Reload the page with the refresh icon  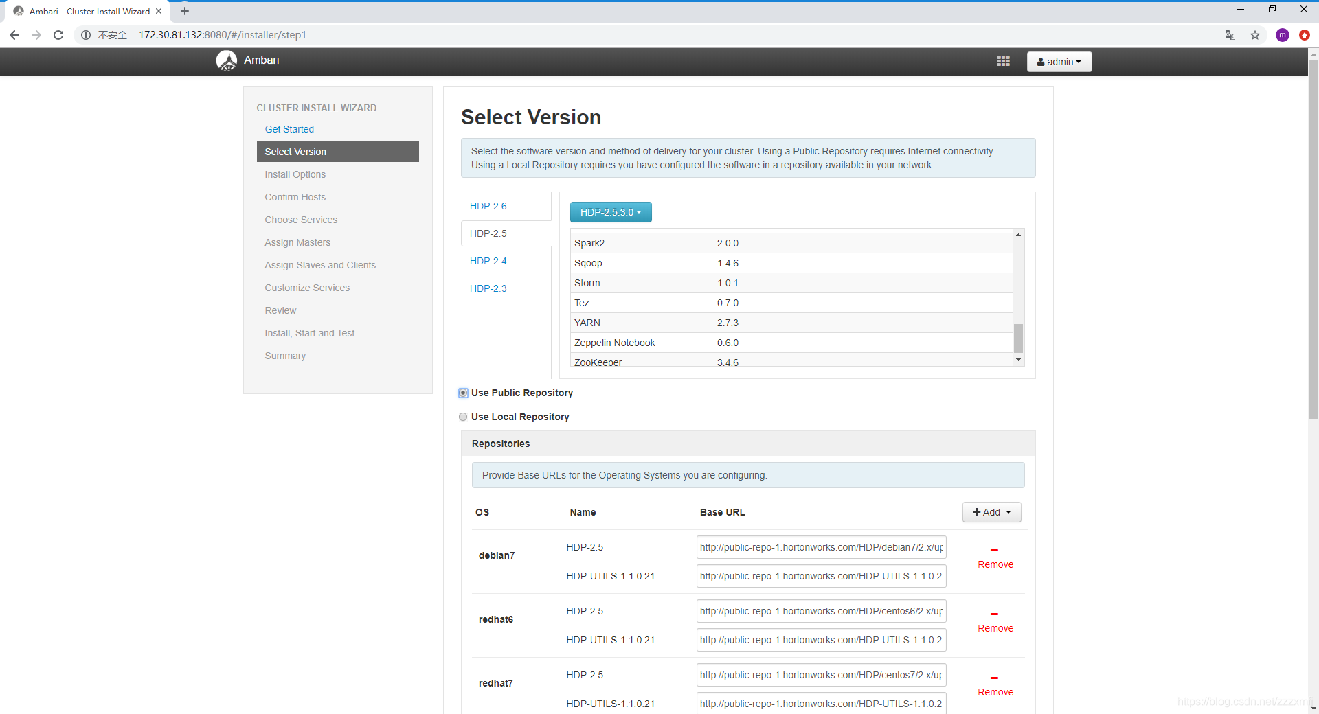click(x=58, y=35)
